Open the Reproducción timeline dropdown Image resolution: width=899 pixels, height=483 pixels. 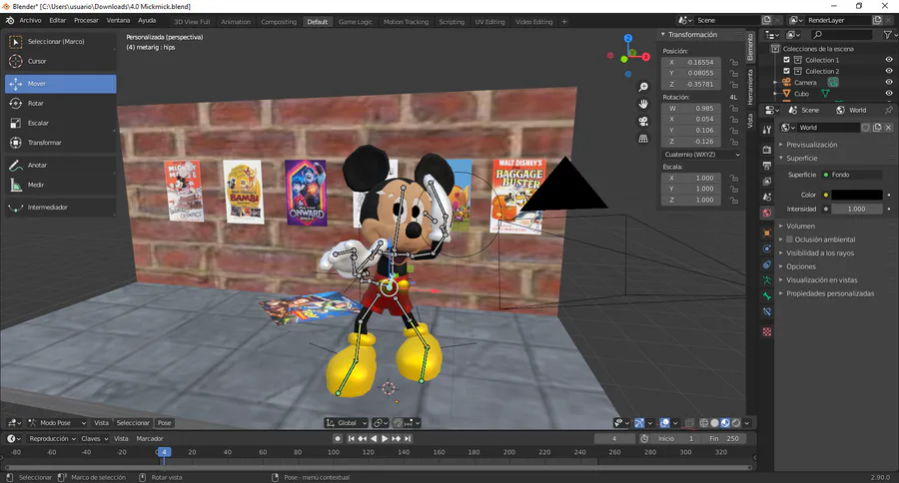52,439
